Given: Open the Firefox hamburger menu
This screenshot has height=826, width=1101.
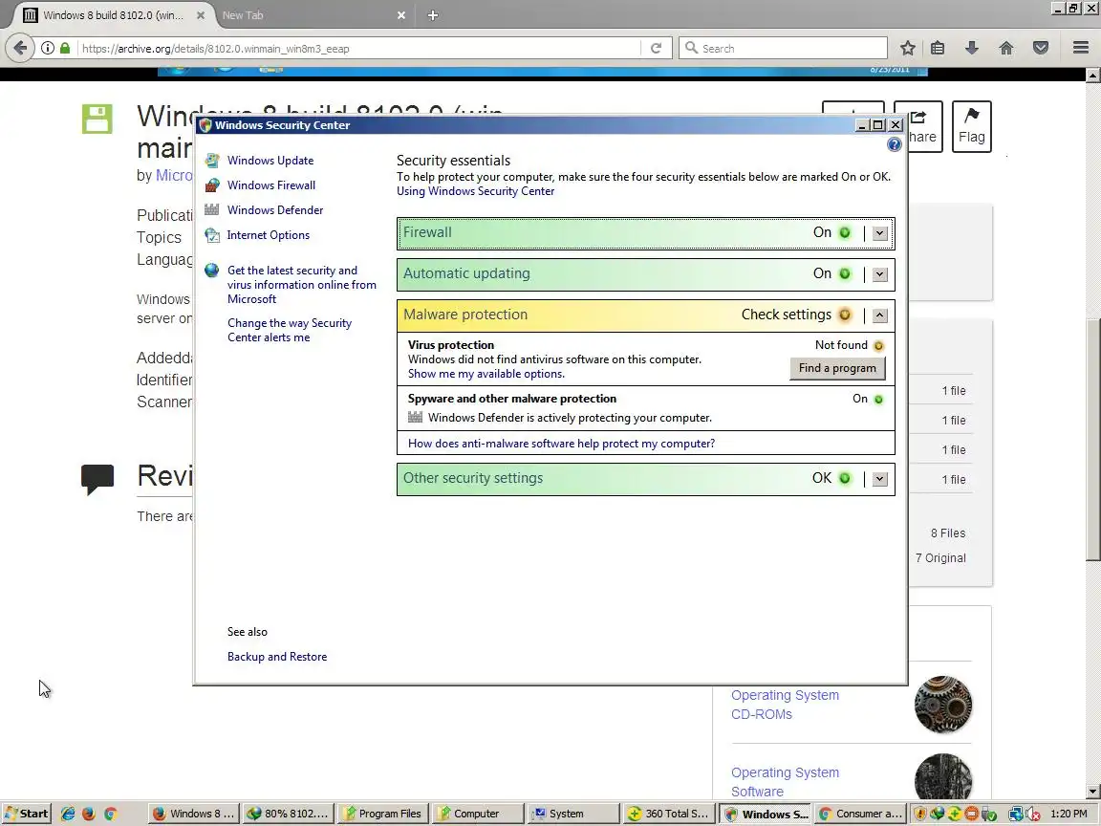Looking at the screenshot, I should [1081, 48].
